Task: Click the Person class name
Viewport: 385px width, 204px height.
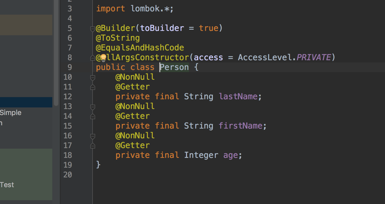Action: tap(174, 67)
